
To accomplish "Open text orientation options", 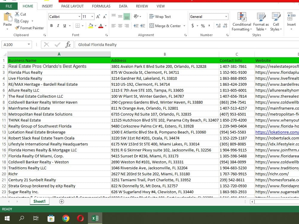I will coord(137,16).
